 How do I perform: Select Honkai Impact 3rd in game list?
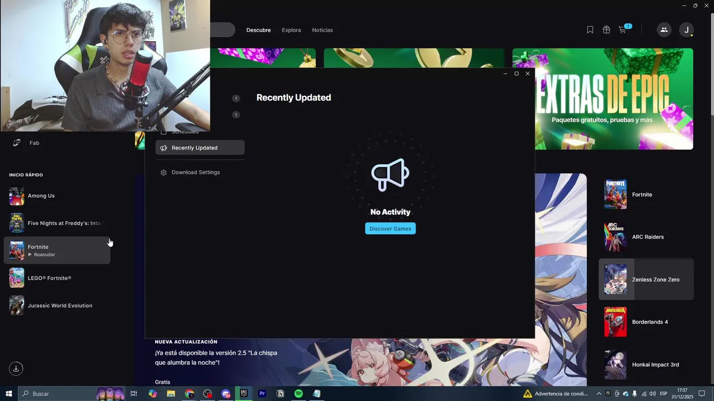click(646, 365)
